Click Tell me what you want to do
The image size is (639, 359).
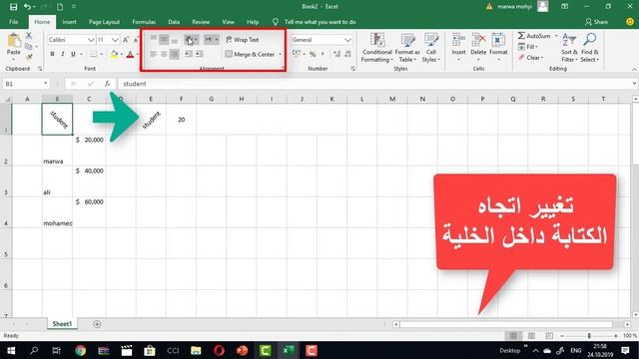(319, 22)
